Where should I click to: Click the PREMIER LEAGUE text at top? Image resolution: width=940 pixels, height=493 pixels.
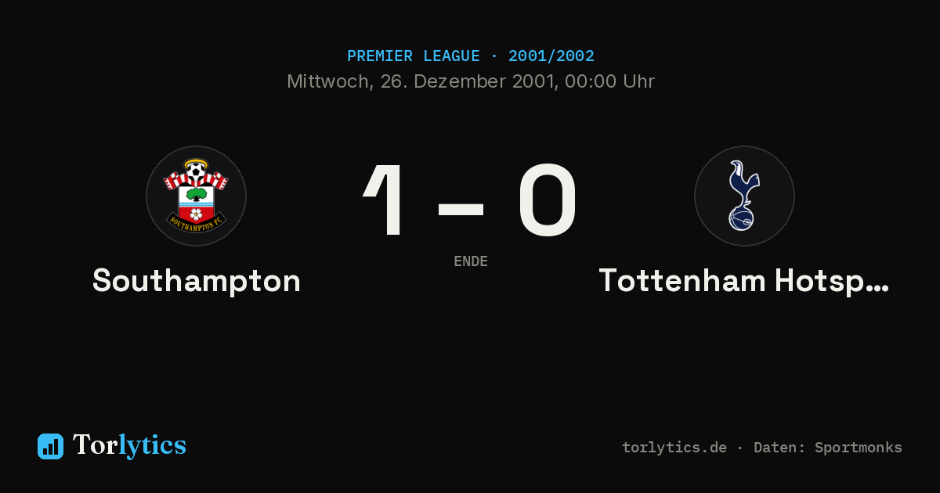click(414, 56)
